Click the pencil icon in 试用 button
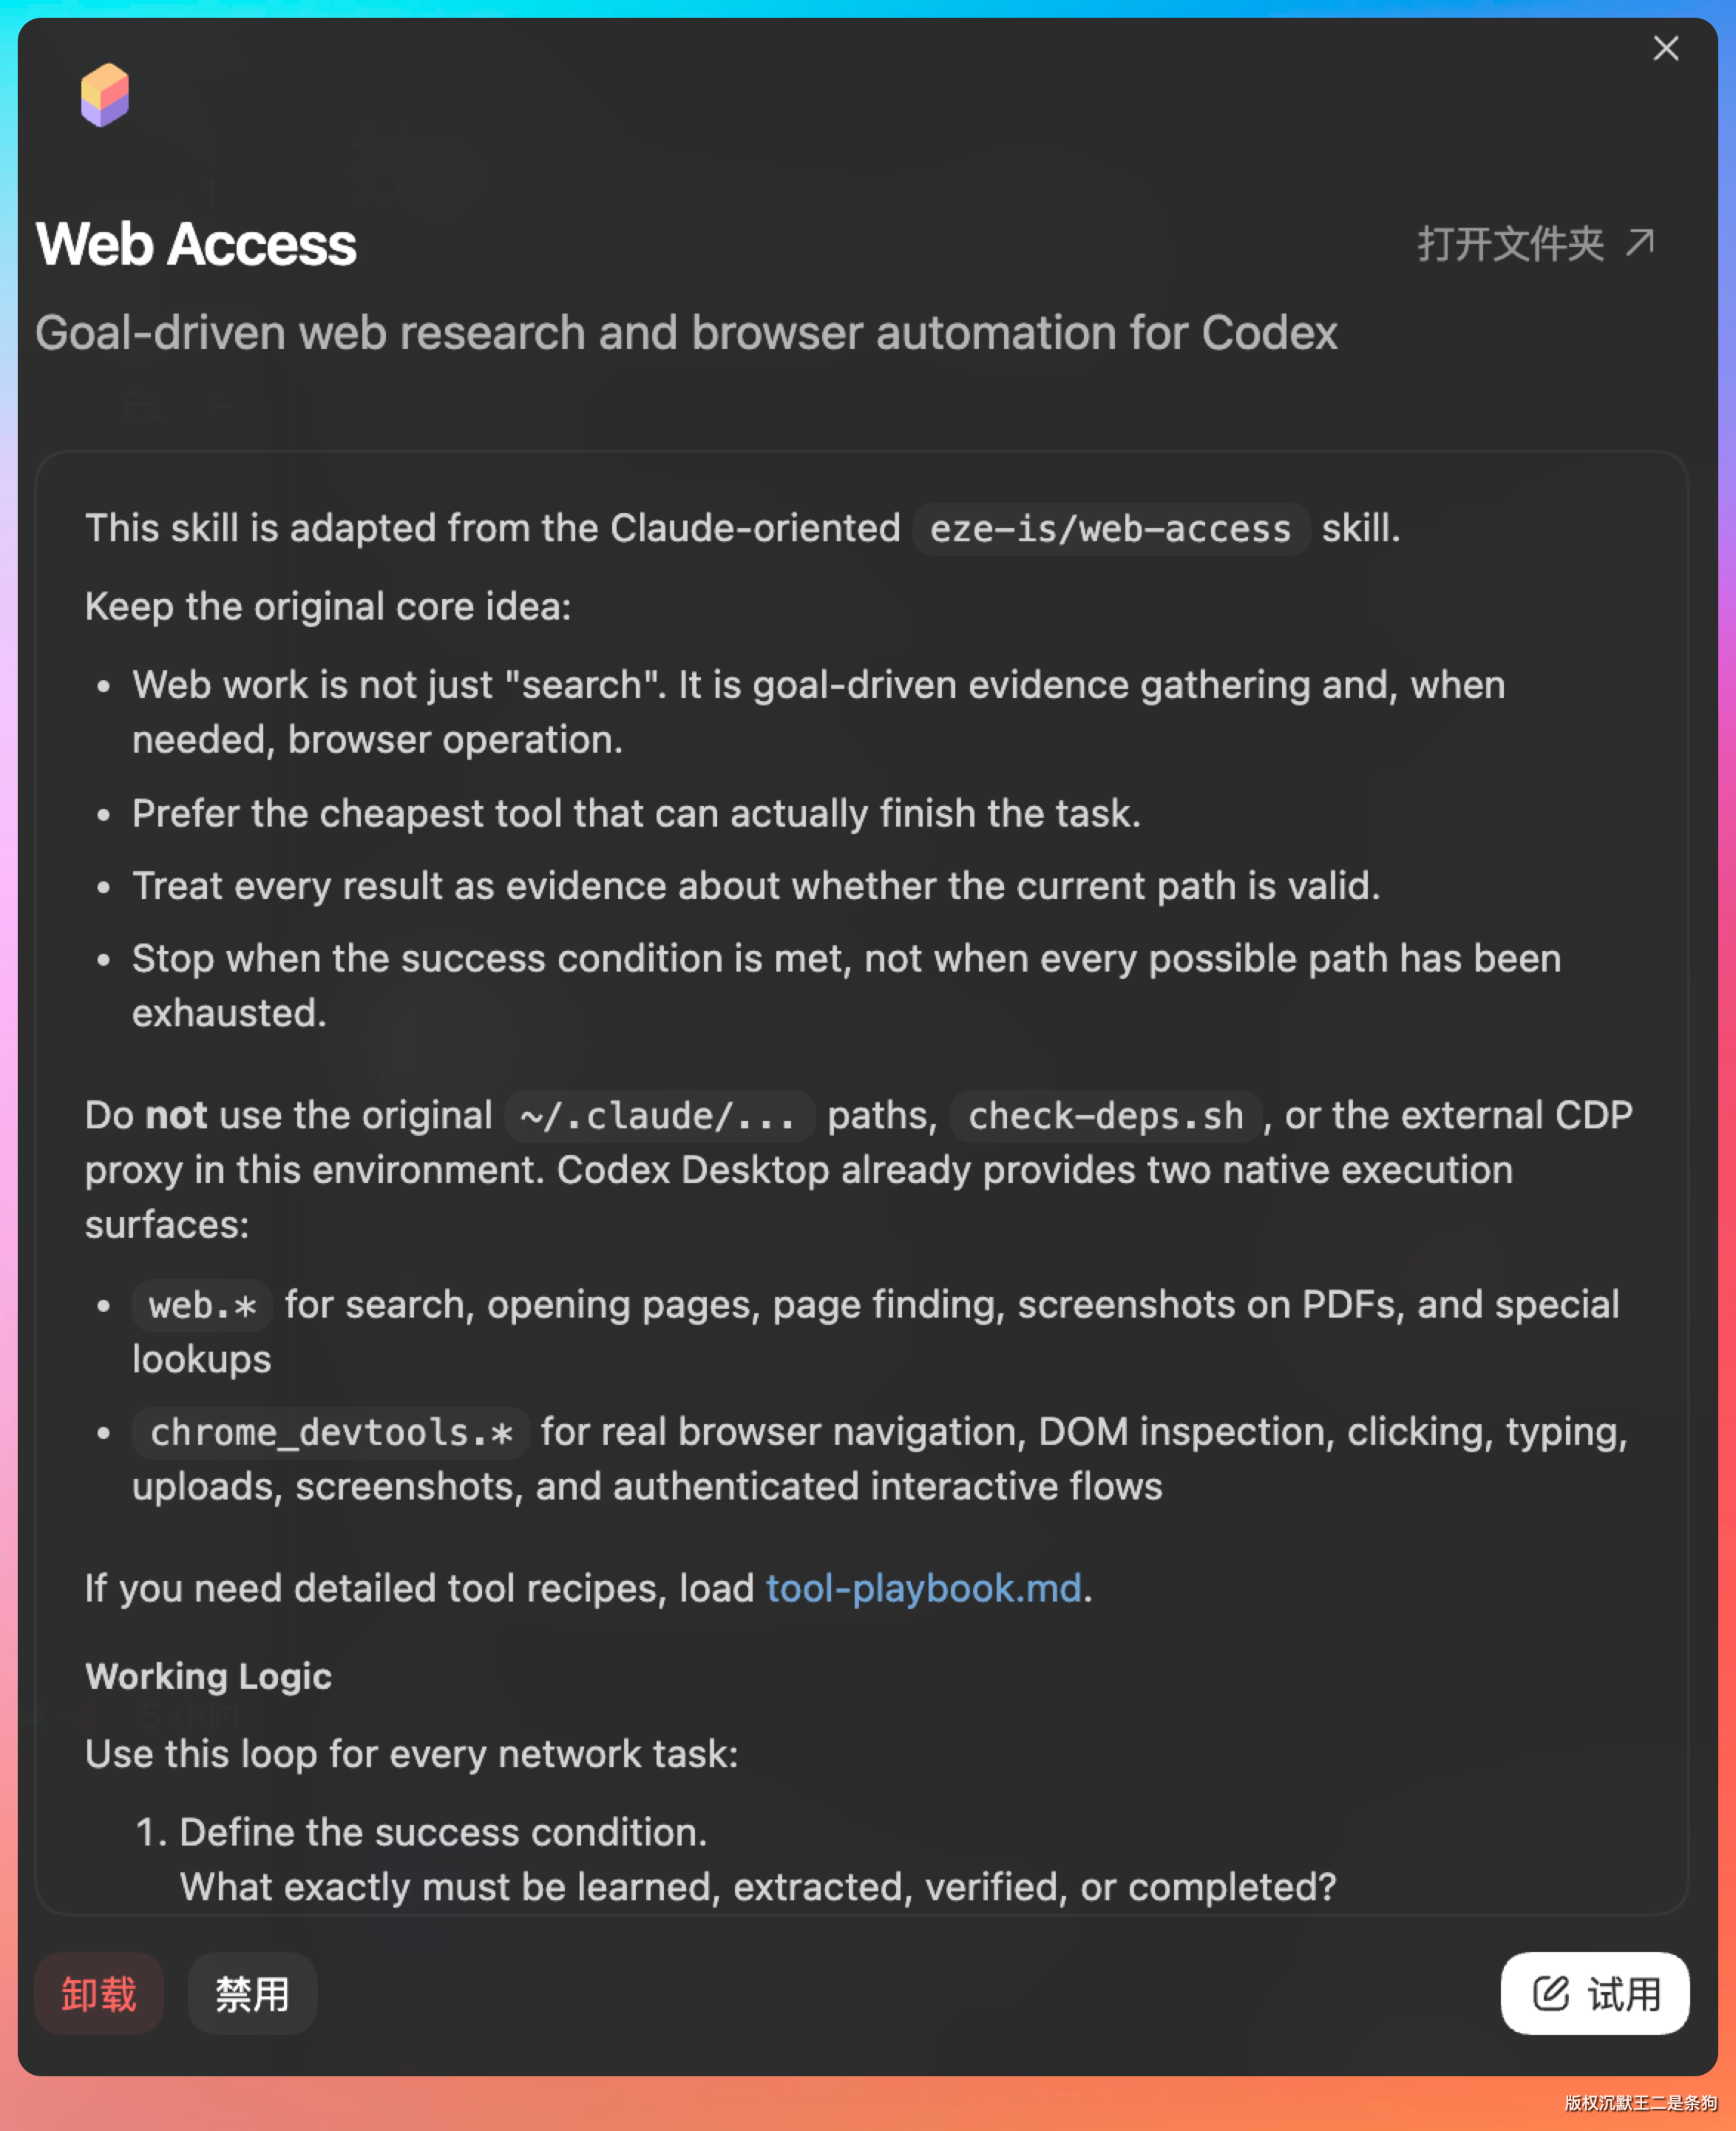The height and width of the screenshot is (2131, 1736). tap(1550, 1993)
